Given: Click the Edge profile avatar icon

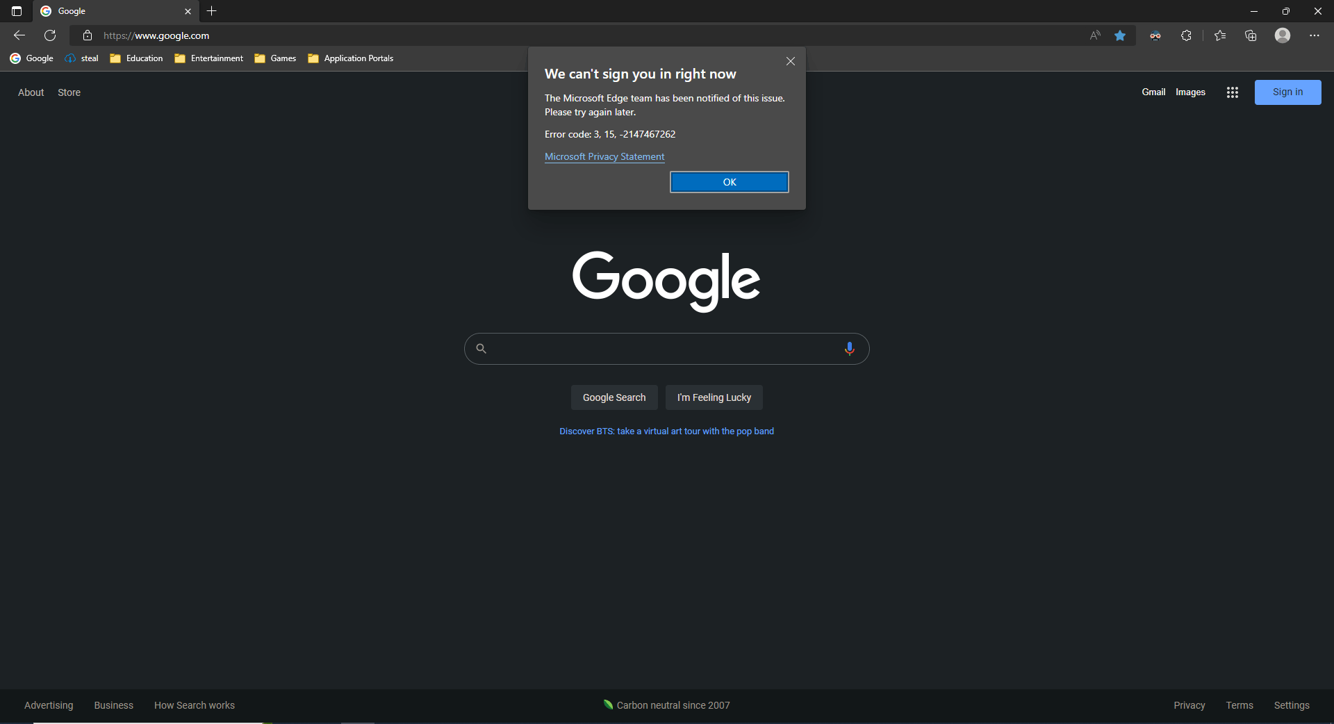Looking at the screenshot, I should click(1283, 35).
